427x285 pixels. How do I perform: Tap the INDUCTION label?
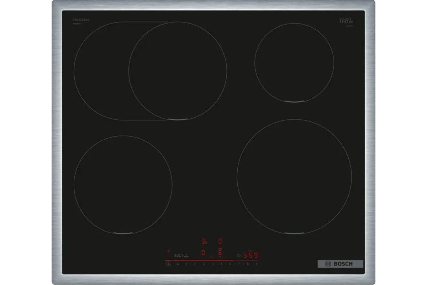[x=80, y=20]
